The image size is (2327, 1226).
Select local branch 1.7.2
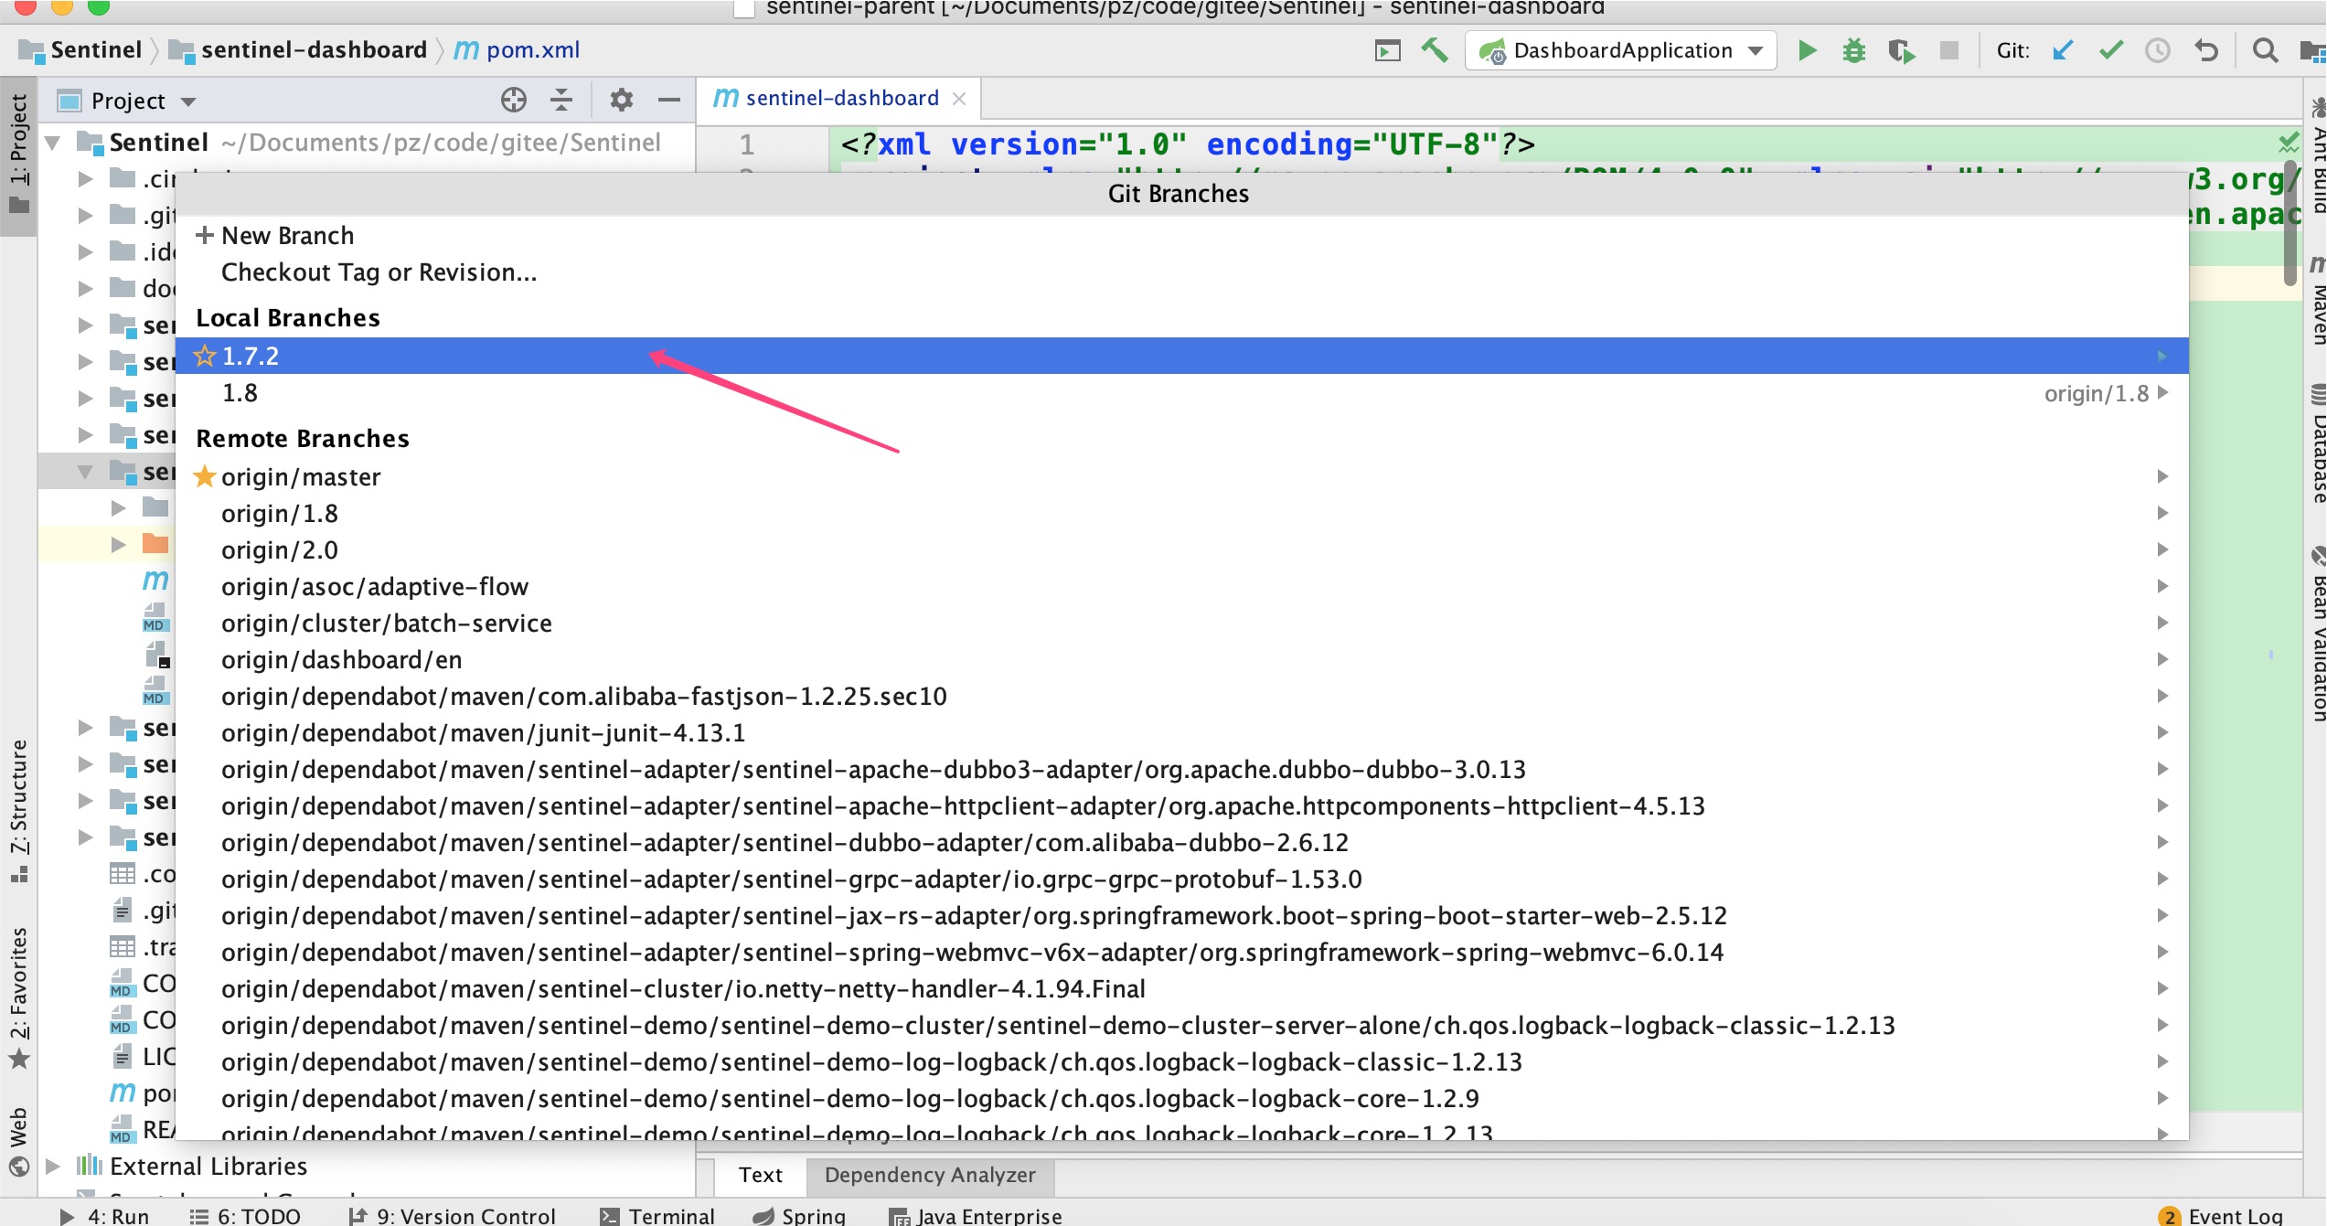tap(1181, 356)
